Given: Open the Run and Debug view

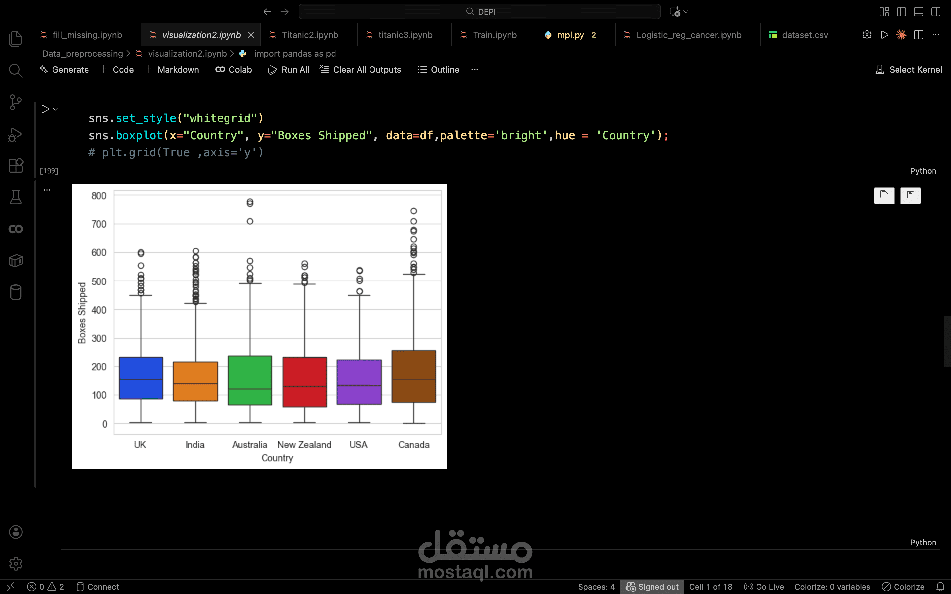Looking at the screenshot, I should [x=16, y=134].
